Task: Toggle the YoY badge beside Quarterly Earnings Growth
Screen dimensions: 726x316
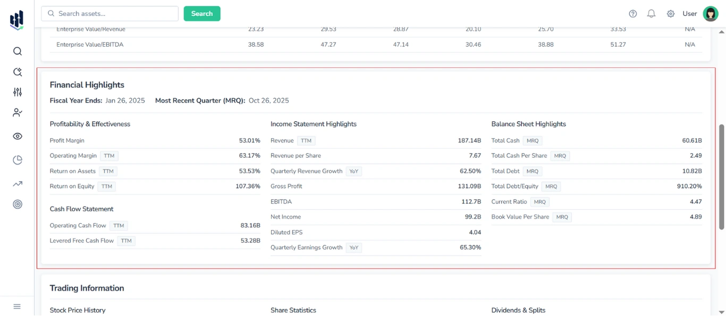Action: click(x=354, y=247)
